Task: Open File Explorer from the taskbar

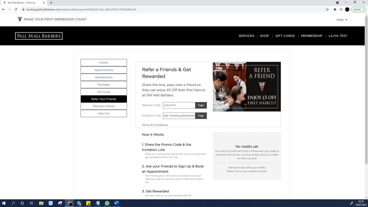Action: [41, 203]
